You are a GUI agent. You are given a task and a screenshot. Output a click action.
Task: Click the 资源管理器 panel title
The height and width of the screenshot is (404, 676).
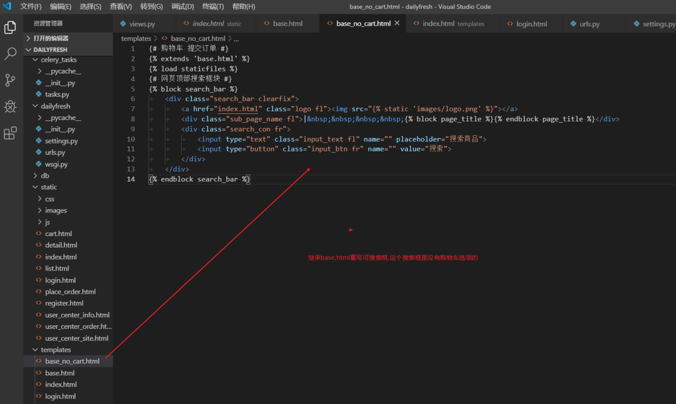click(x=48, y=23)
